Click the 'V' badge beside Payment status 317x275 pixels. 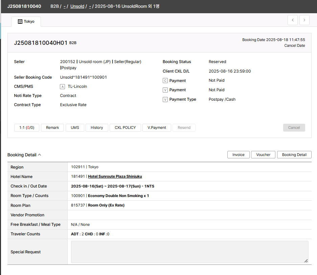click(x=165, y=90)
